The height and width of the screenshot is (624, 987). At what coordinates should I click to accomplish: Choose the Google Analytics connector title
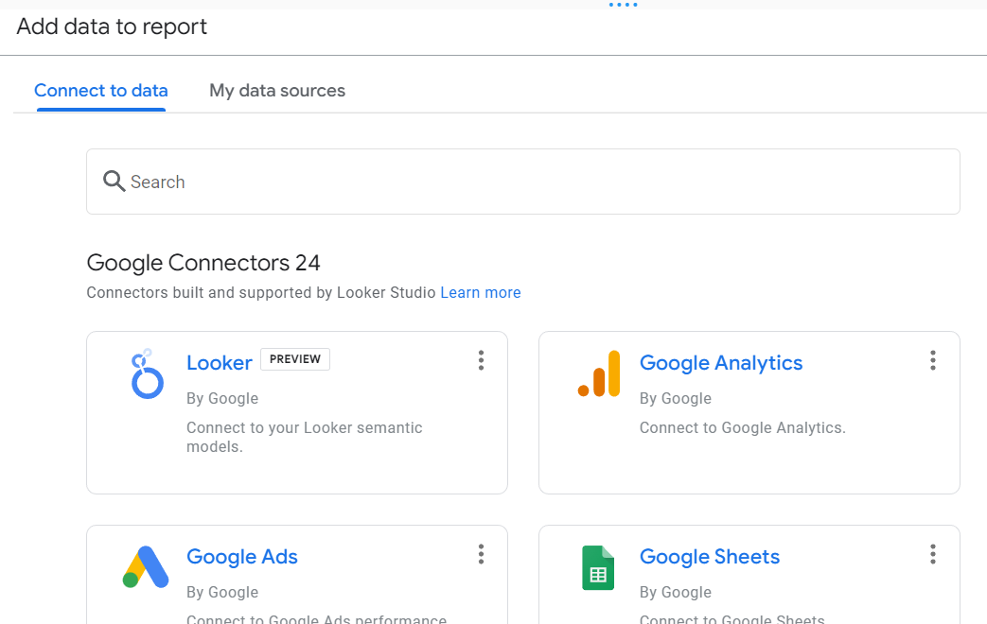coord(721,363)
